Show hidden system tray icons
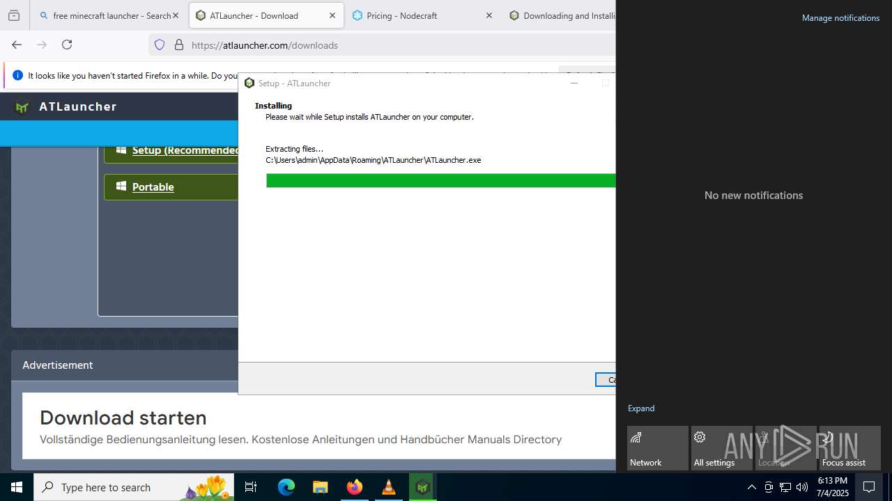Screen dimensions: 892x501 click(x=751, y=487)
